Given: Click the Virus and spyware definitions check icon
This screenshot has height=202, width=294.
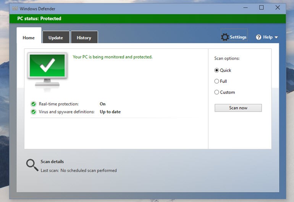Looking at the screenshot, I should point(34,112).
